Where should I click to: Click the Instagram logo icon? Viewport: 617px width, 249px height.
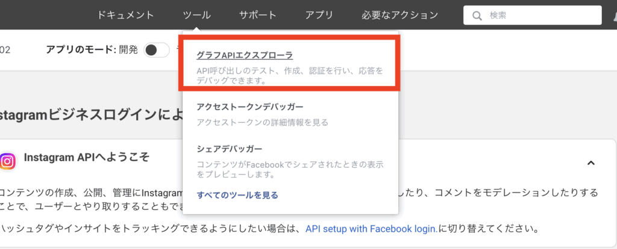click(x=8, y=161)
